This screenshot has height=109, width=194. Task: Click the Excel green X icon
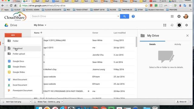9,85
